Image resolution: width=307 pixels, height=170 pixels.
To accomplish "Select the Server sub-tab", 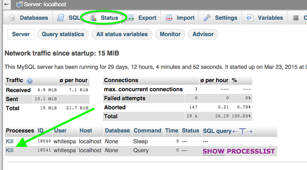I will point(21,34).
